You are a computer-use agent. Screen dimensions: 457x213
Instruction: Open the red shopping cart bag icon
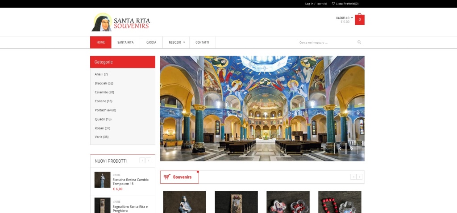359,20
